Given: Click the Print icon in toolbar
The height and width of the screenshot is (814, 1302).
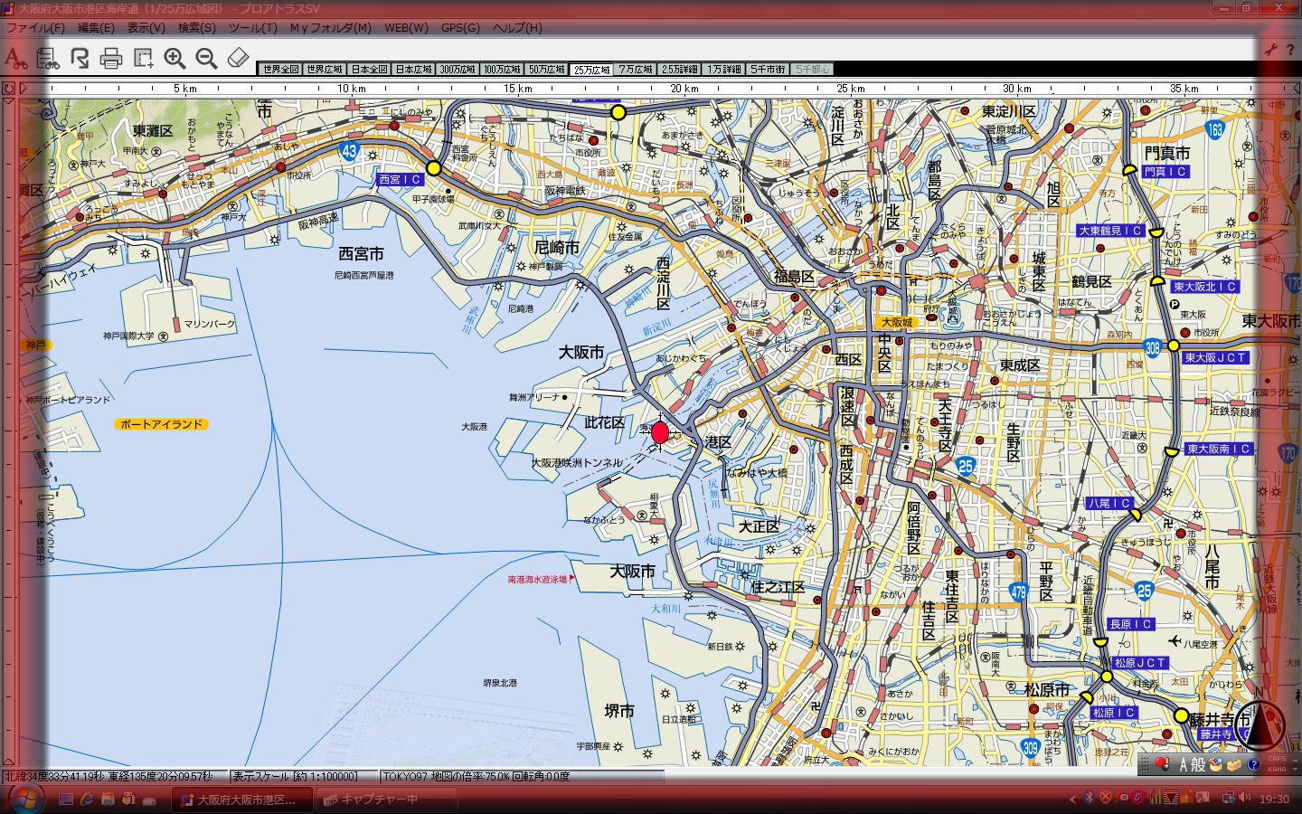Looking at the screenshot, I should [111, 59].
